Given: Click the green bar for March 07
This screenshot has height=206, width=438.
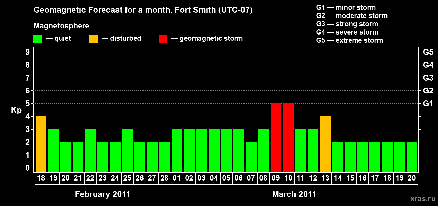Looking at the screenshot, I should click(251, 157).
